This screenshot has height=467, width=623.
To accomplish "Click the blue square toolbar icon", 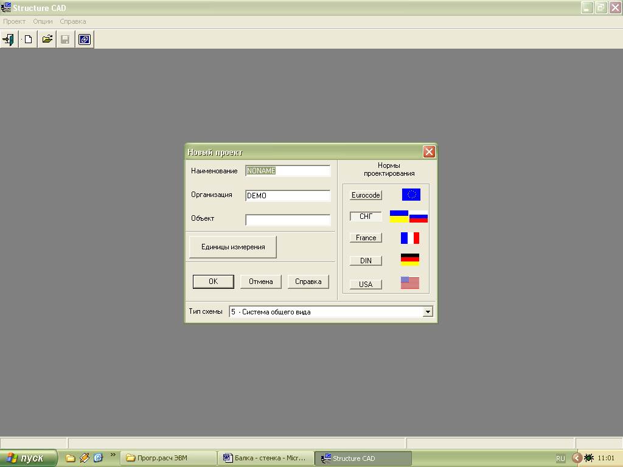I will [85, 40].
